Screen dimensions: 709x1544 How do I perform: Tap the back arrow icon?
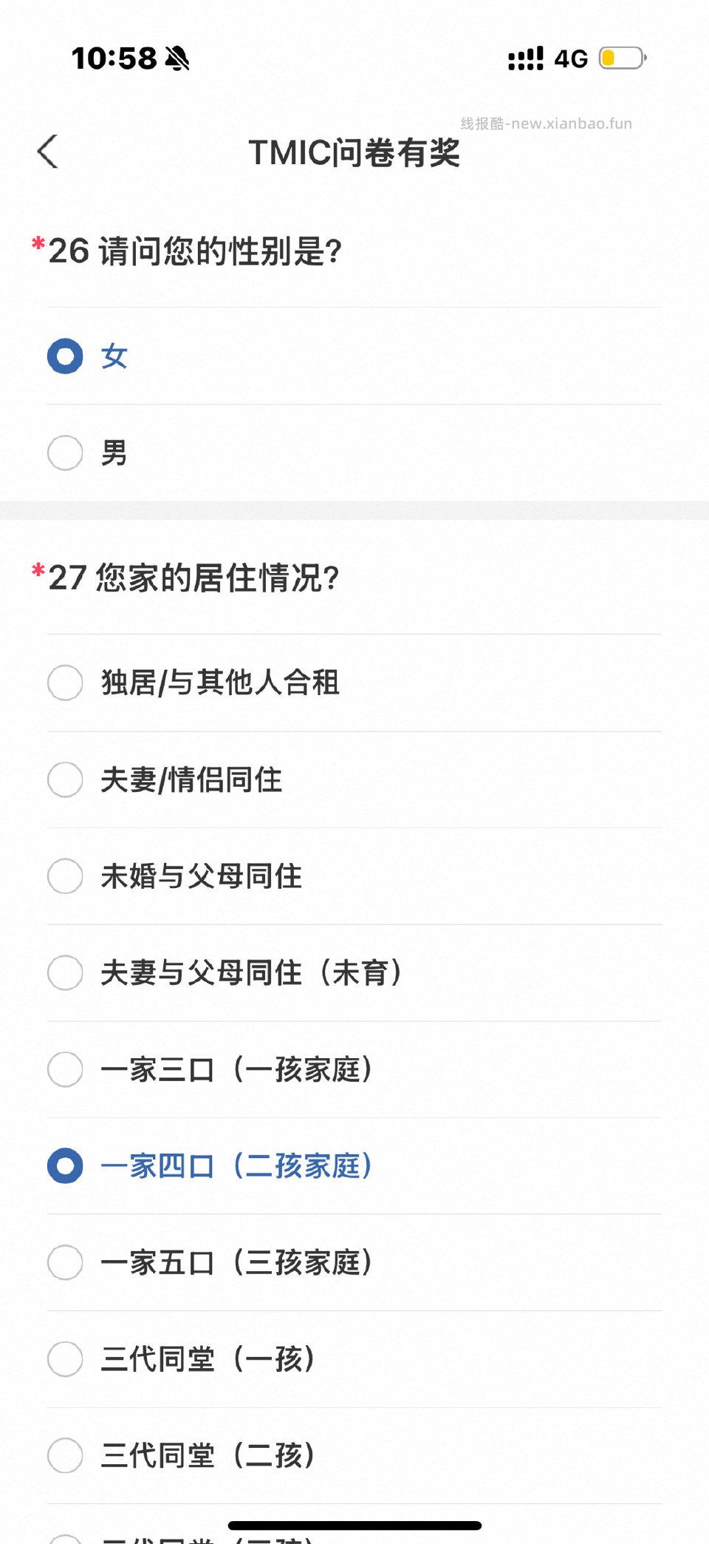pos(49,152)
